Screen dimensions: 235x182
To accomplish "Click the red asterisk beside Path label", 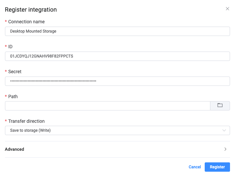I will pyautogui.click(x=6, y=97).
